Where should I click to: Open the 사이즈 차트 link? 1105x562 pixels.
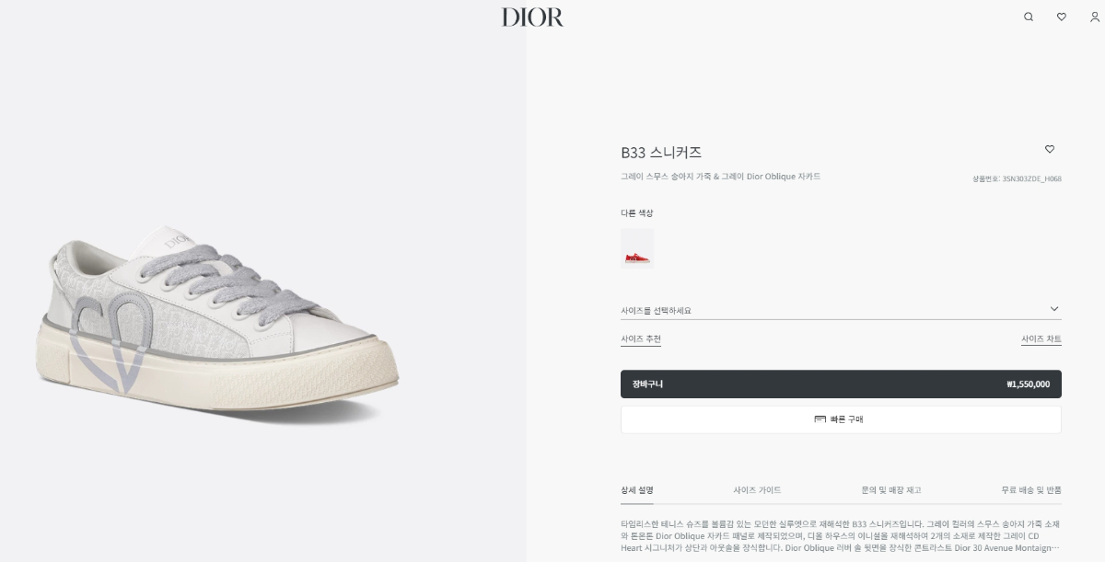tap(1041, 338)
